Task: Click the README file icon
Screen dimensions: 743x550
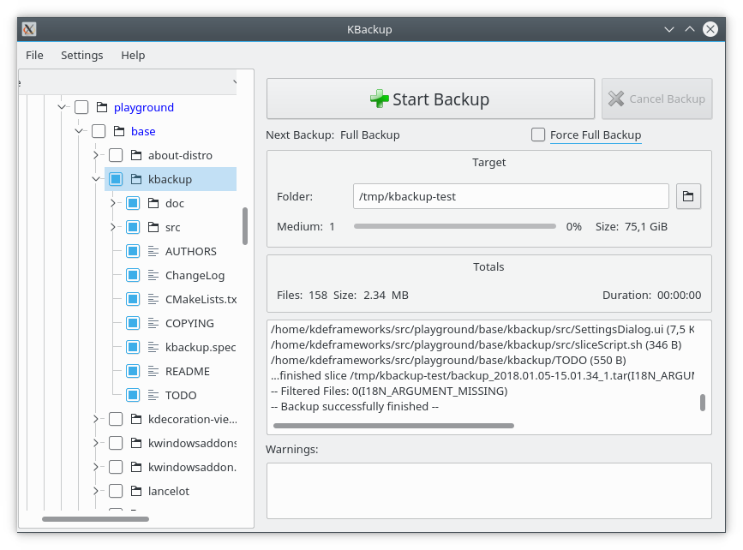Action: coord(153,372)
